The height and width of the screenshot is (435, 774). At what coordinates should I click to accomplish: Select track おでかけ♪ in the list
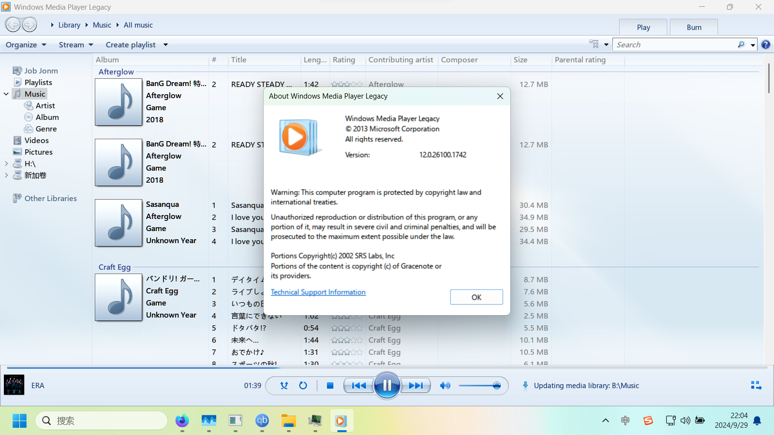248,352
